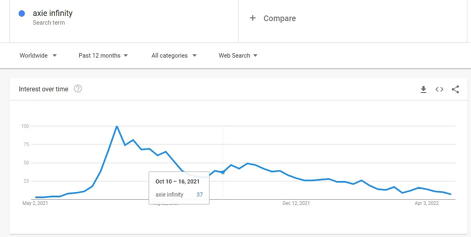Image resolution: width=471 pixels, height=237 pixels.
Task: Click the Interest over time heading
Action: pyautogui.click(x=44, y=89)
